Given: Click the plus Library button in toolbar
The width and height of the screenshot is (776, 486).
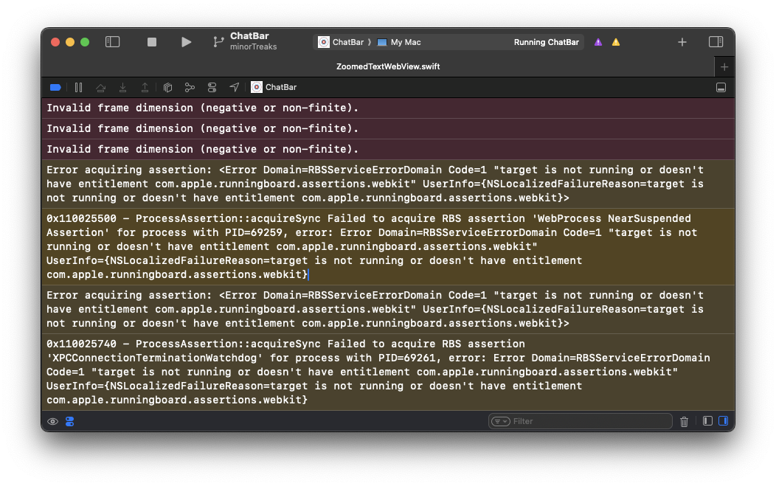Looking at the screenshot, I should [x=682, y=42].
